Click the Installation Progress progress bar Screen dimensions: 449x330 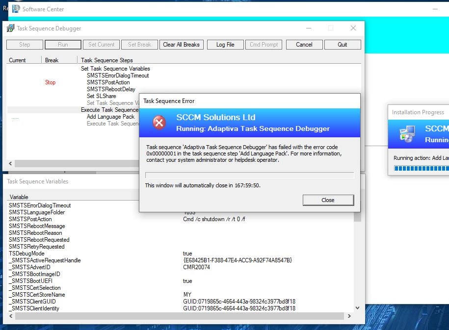tap(422, 168)
